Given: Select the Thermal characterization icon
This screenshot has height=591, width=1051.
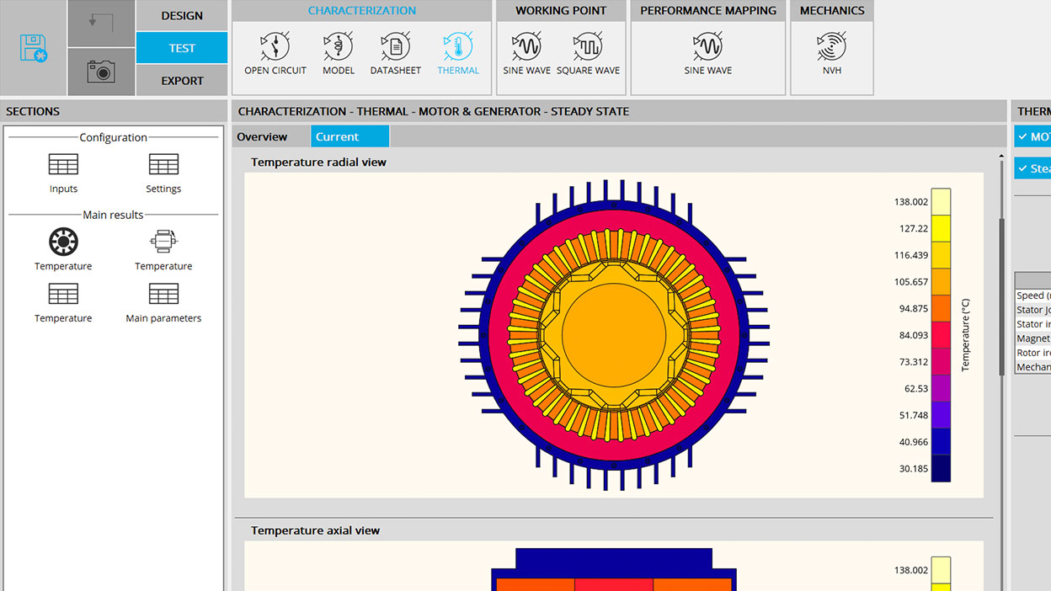Looking at the screenshot, I should click(x=458, y=54).
